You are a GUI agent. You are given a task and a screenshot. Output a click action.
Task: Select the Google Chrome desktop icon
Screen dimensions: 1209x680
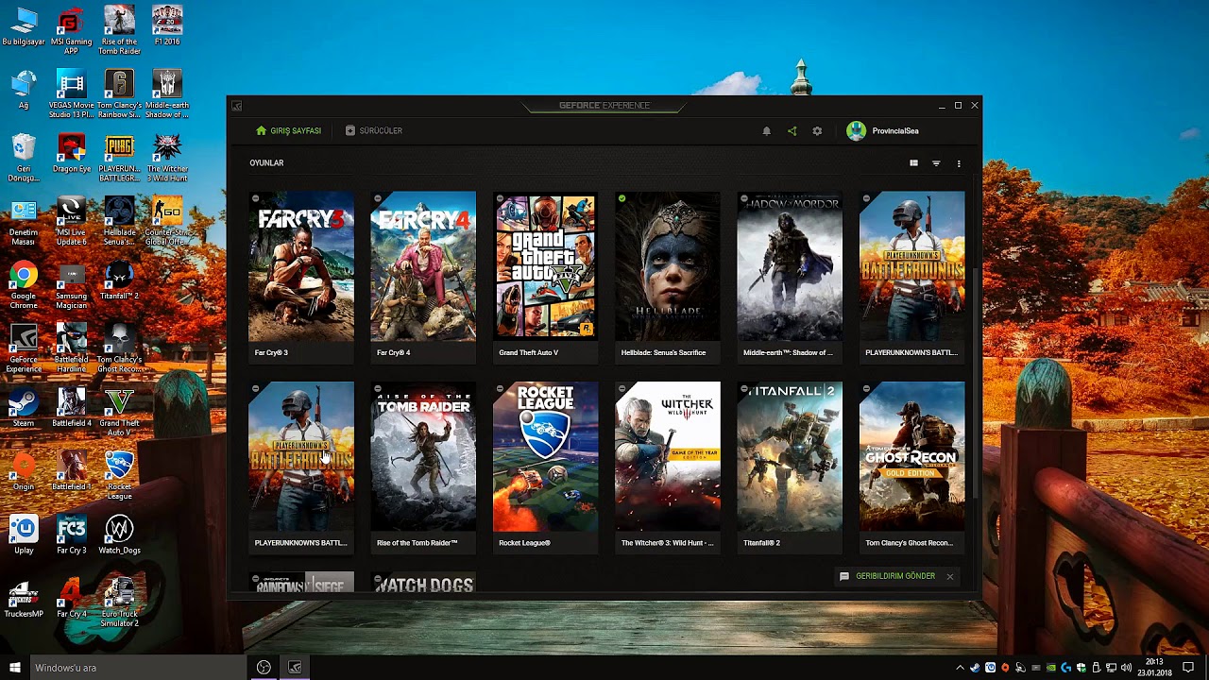point(24,285)
